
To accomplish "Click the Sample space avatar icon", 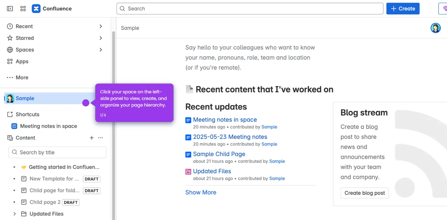I will 10,98.
